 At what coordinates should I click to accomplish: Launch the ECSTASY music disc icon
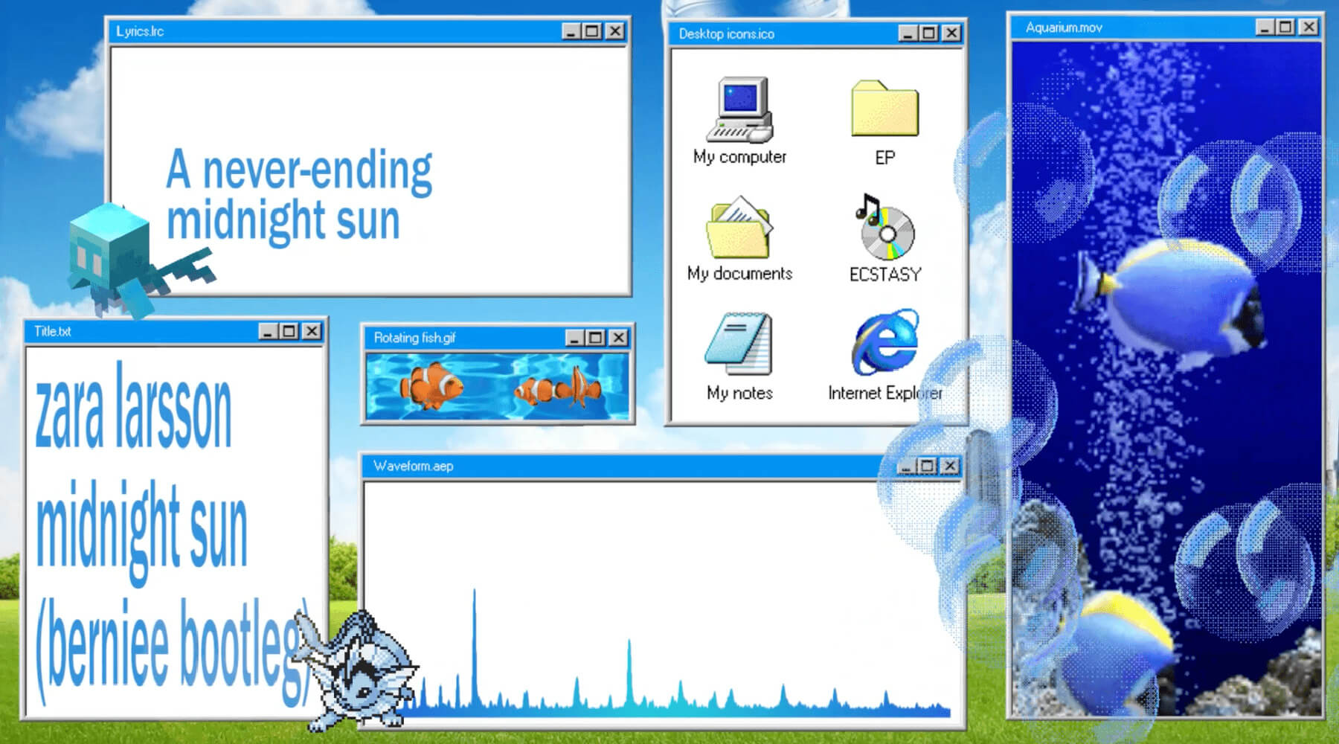coord(885,228)
